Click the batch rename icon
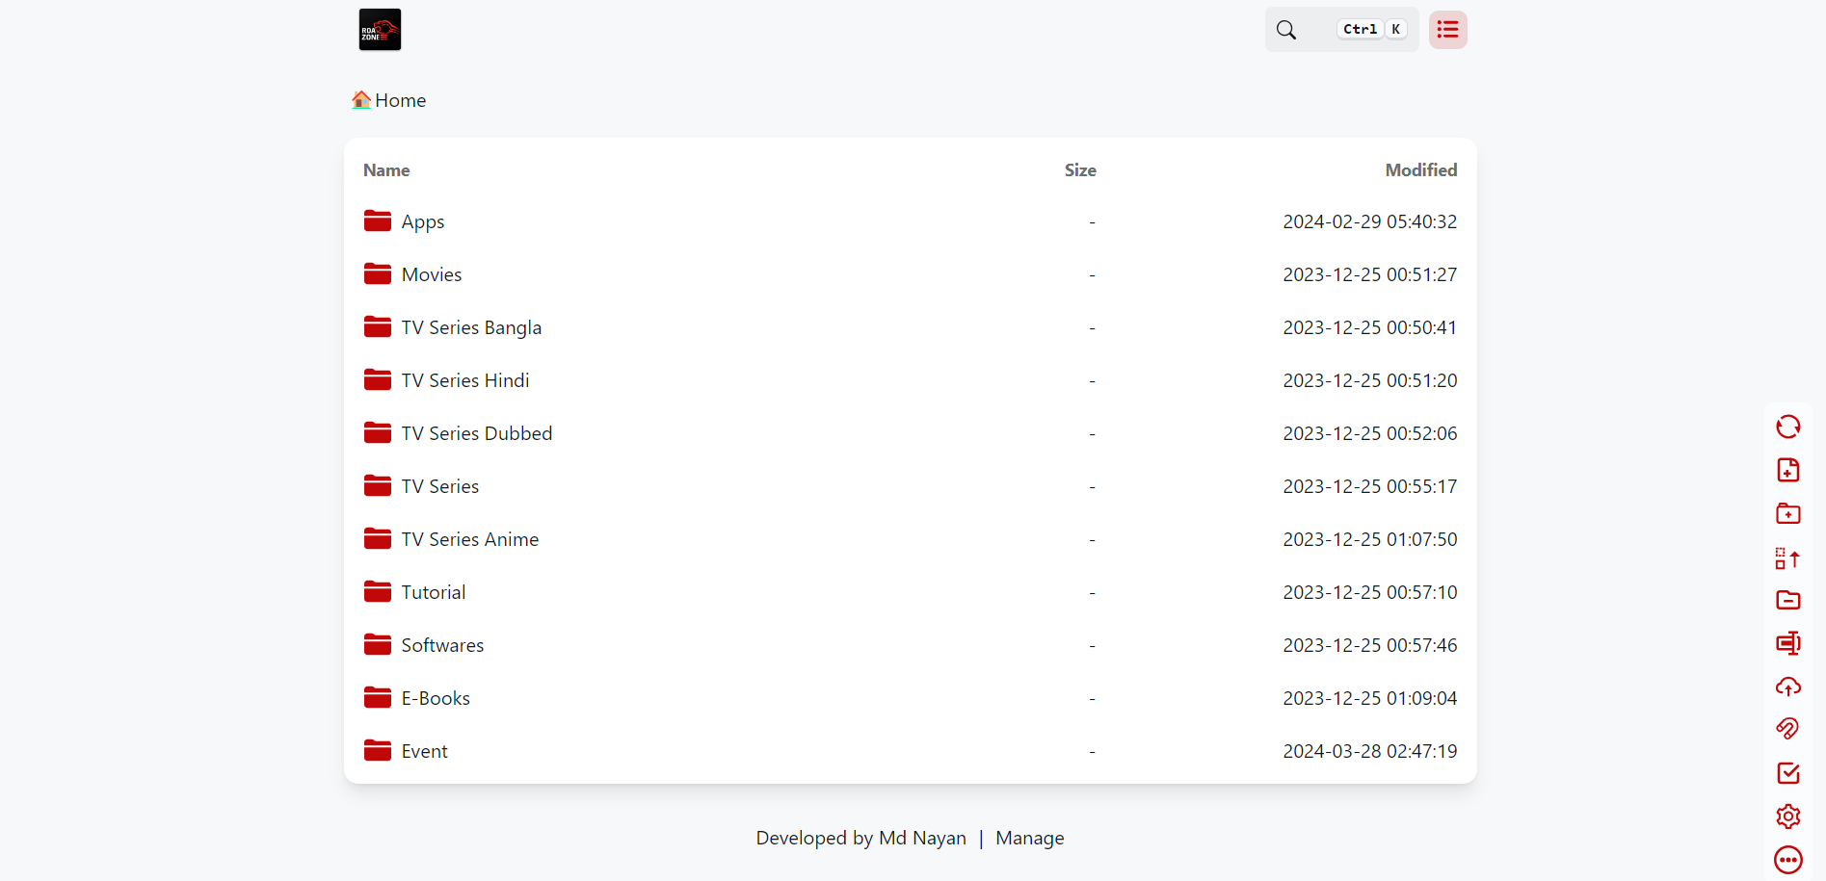Image resolution: width=1826 pixels, height=881 pixels. click(1787, 643)
